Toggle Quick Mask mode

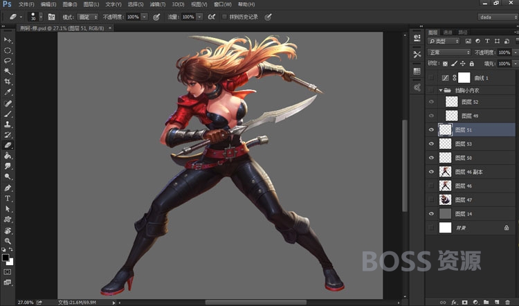[x=8, y=272]
